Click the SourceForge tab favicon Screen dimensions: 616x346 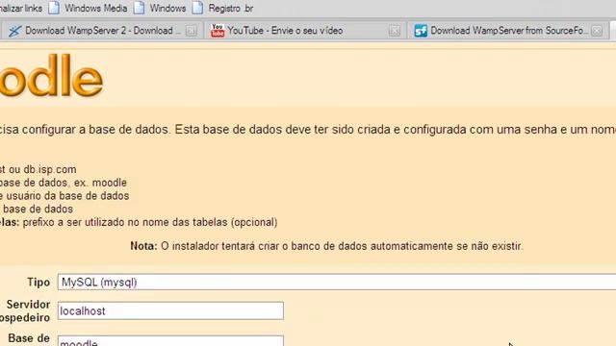(421, 31)
